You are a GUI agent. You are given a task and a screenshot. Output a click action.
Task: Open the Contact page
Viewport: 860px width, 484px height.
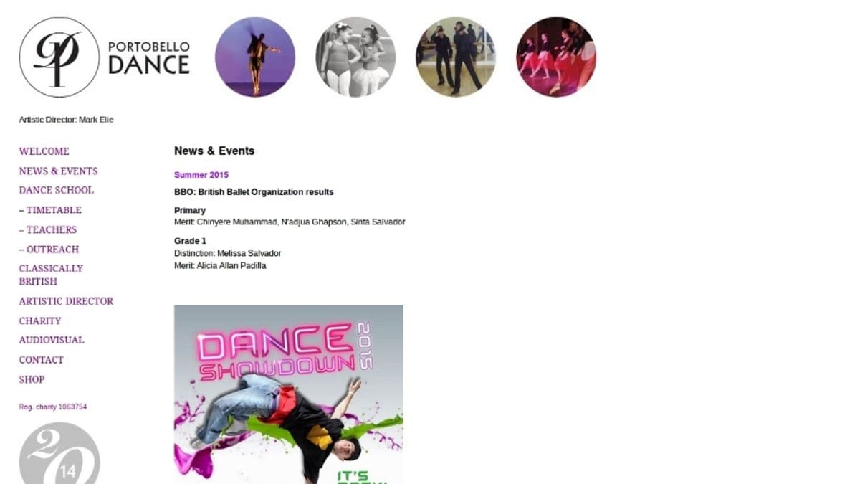point(42,360)
